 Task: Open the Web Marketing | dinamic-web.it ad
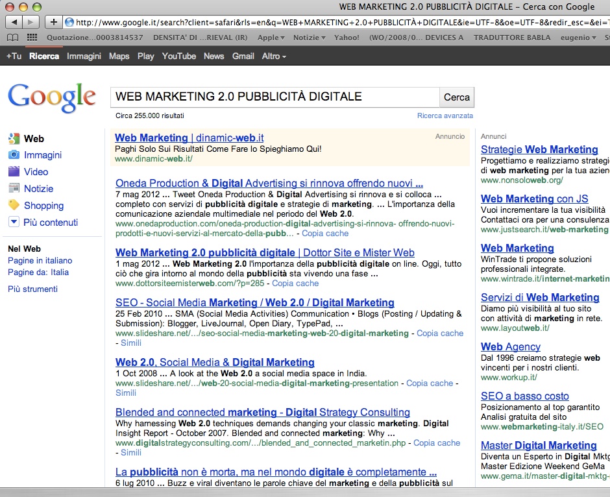189,138
